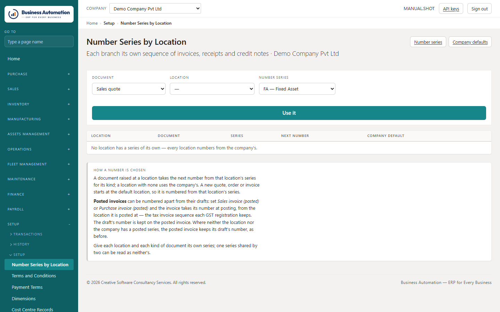Expand the Inventory menu section
Image resolution: width=500 pixels, height=312 pixels.
coord(39,104)
